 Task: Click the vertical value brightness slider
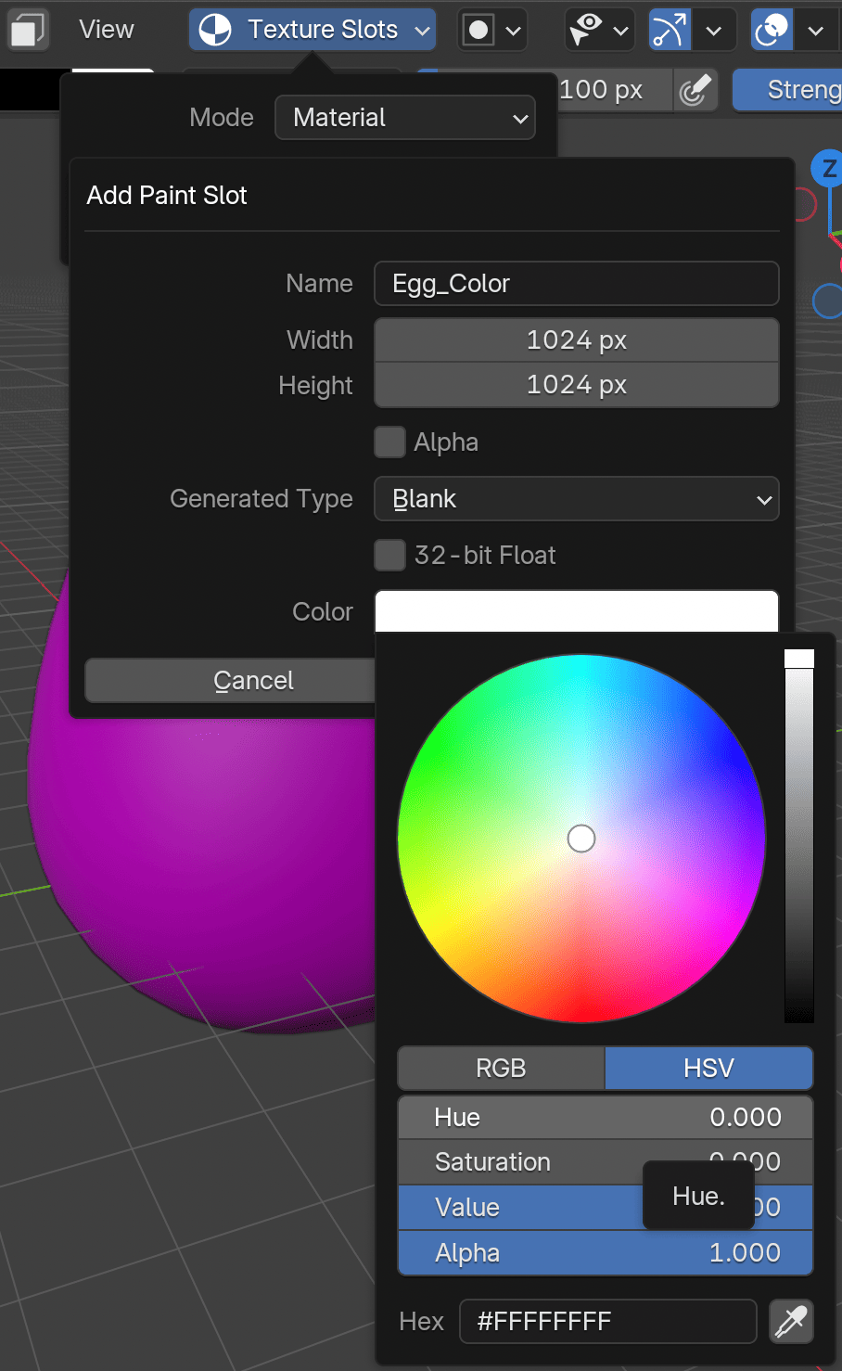[799, 837]
